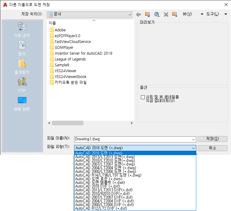Open the Favorites (즐겨찾기) sidebar shortcut
231x211 pixels.
pyautogui.click(x=22, y=67)
